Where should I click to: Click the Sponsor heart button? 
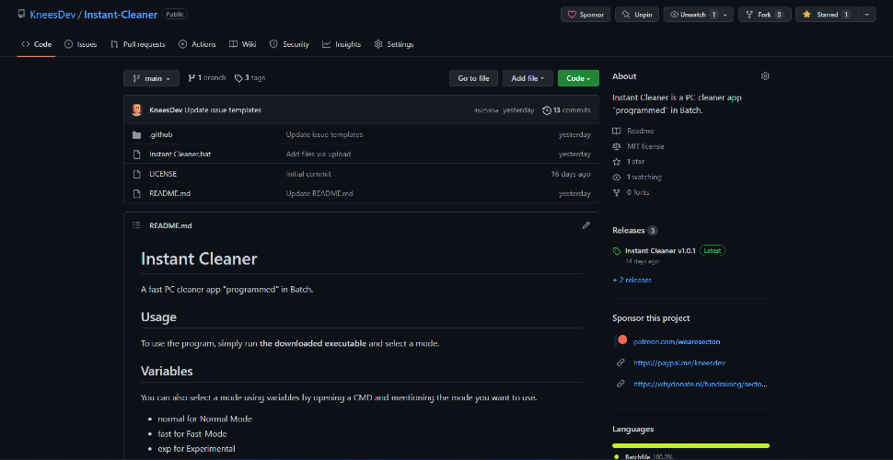tap(586, 15)
